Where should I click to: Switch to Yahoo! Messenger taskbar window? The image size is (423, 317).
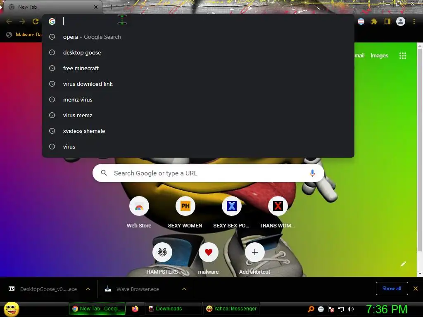pyautogui.click(x=231, y=309)
